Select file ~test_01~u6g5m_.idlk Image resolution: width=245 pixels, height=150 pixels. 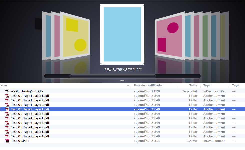click(x=27, y=91)
